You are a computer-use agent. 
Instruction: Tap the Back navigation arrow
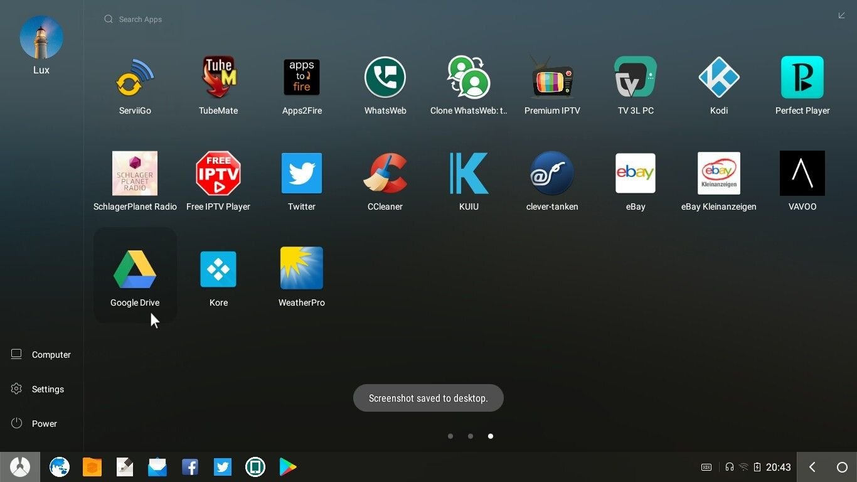[x=812, y=467]
